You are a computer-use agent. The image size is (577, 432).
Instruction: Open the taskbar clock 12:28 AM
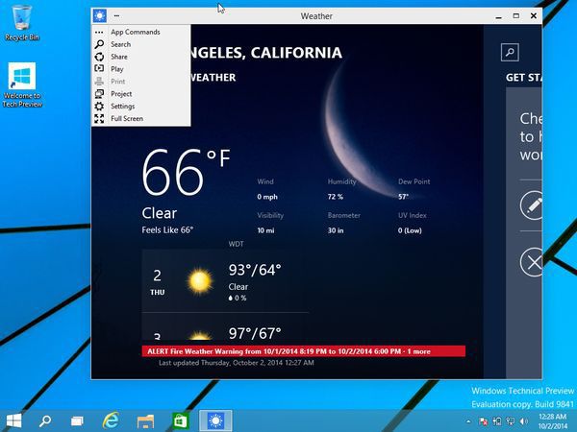(x=552, y=421)
